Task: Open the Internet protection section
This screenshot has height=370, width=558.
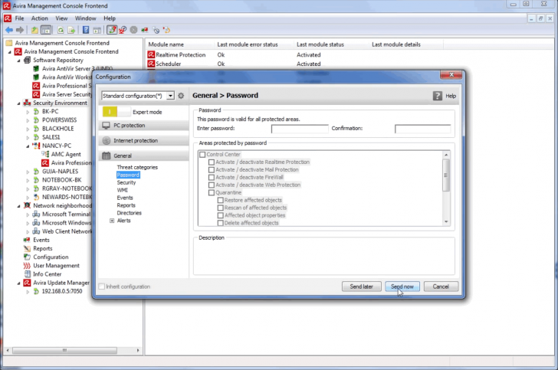Action: [144, 140]
